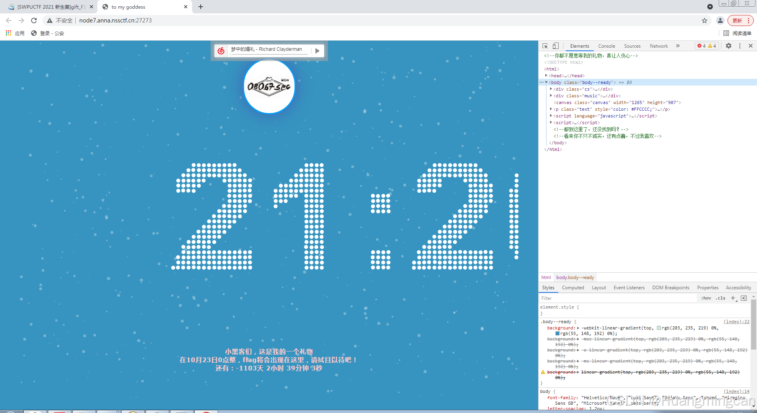Click the new style rule plus icon
The height and width of the screenshot is (413, 757).
point(733,298)
